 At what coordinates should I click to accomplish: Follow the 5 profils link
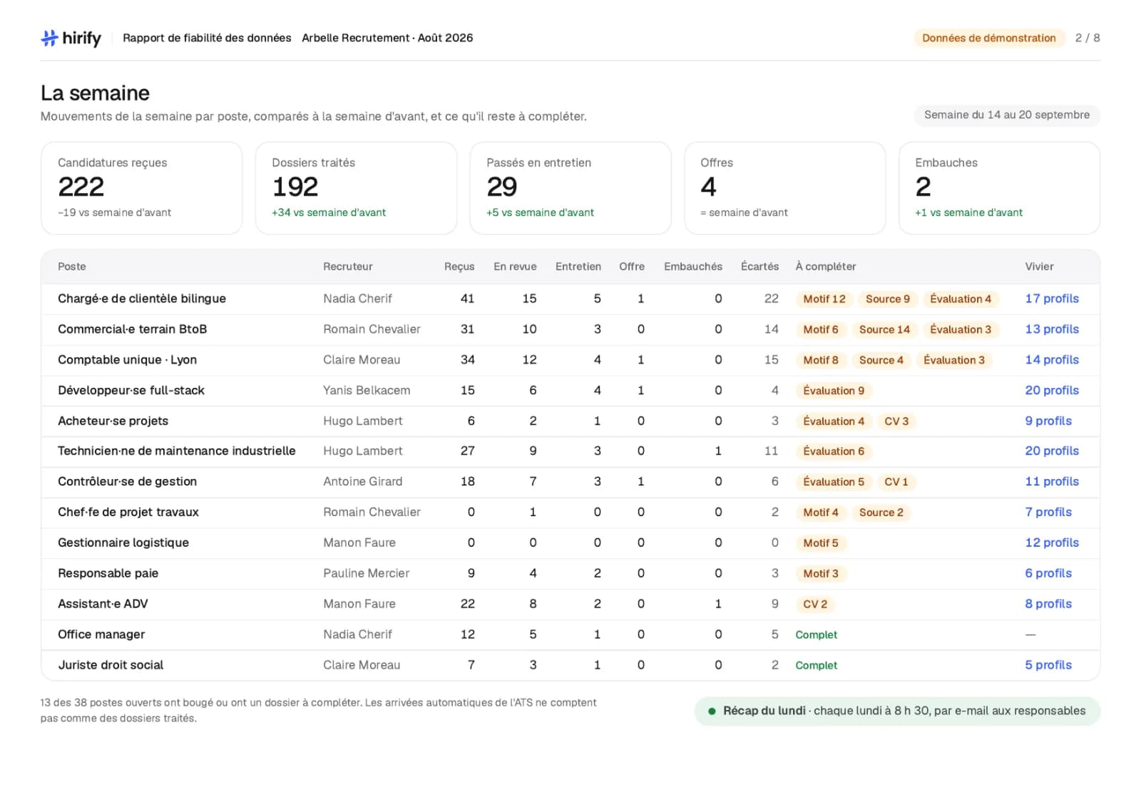pos(1048,665)
